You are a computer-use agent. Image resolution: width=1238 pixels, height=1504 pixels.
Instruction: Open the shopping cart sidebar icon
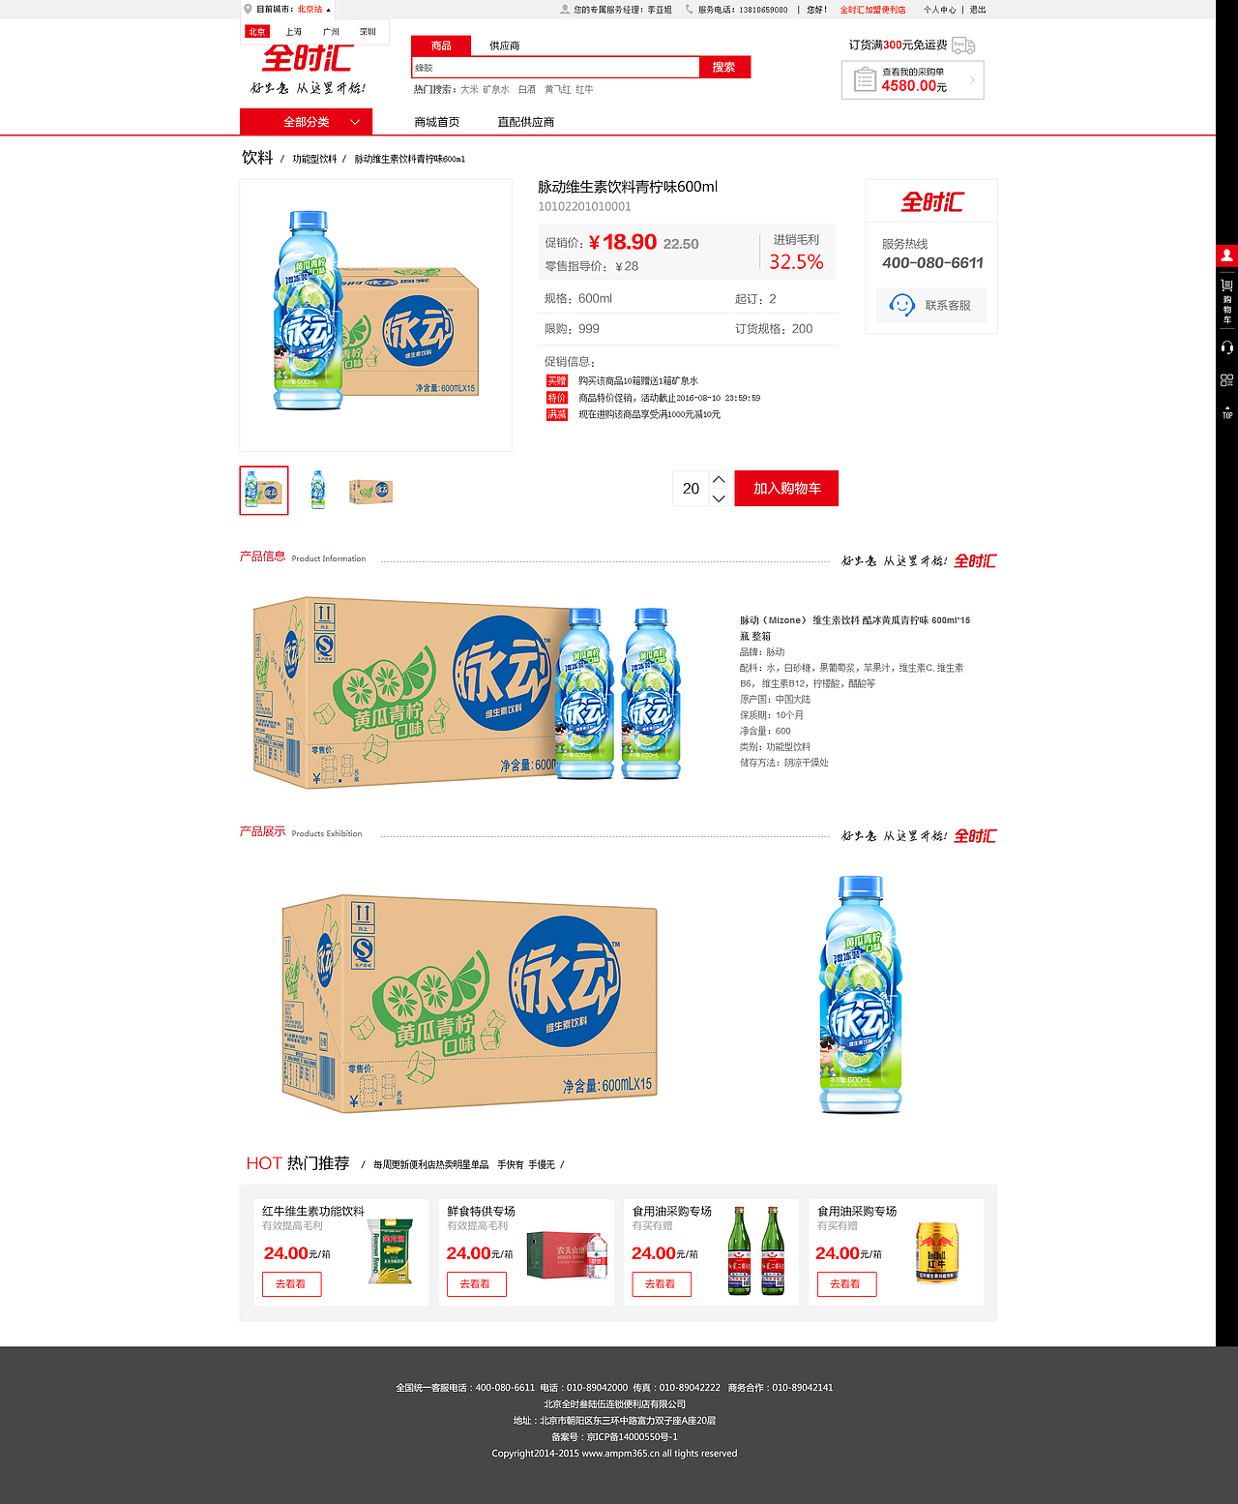tap(1226, 302)
